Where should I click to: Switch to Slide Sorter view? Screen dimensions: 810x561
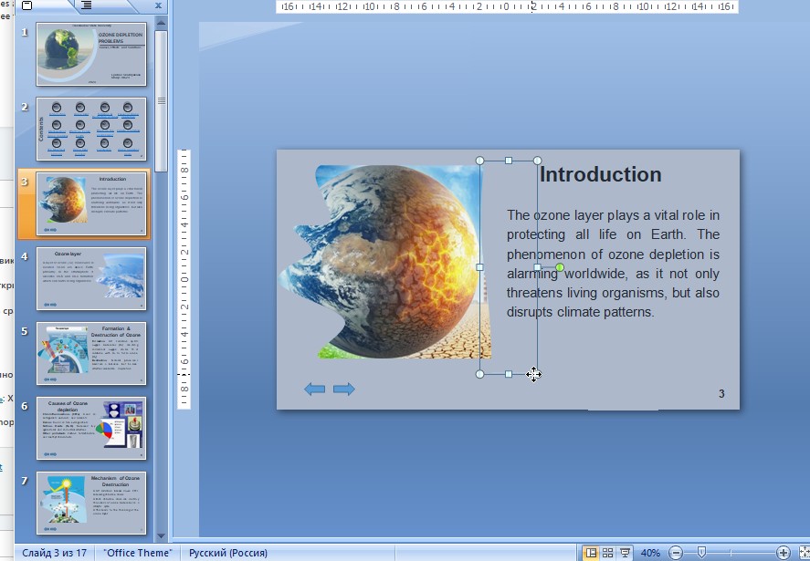(607, 553)
